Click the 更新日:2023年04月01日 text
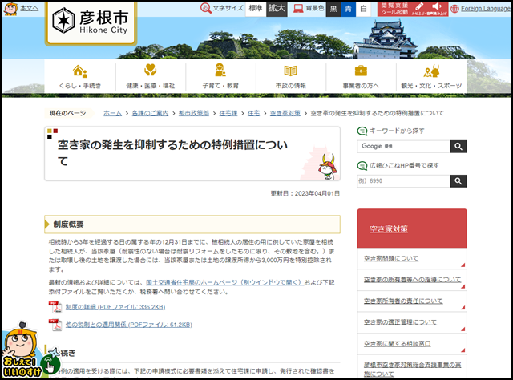 click(305, 194)
